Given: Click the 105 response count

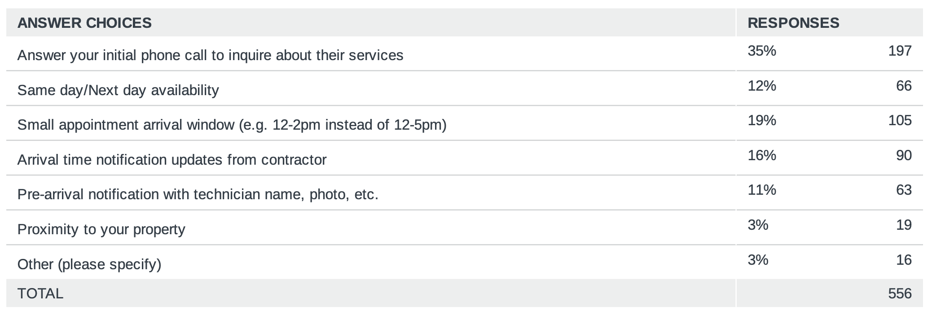Looking at the screenshot, I should coord(900,120).
